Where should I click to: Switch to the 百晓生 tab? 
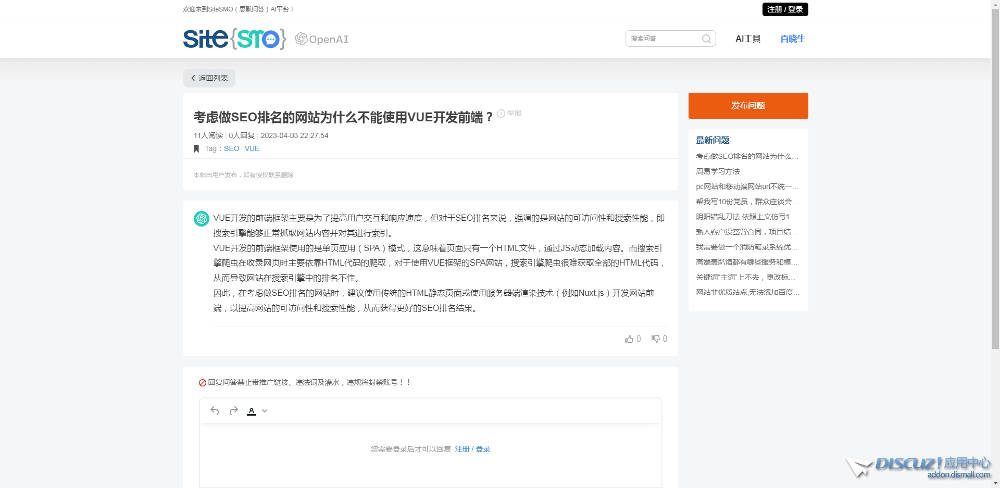click(792, 39)
